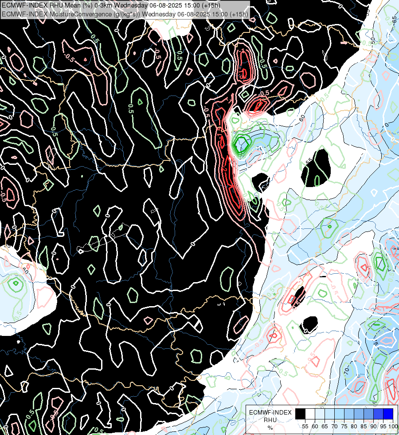
Task: Click the MoistureConvergence title line
Action: pyautogui.click(x=125, y=14)
